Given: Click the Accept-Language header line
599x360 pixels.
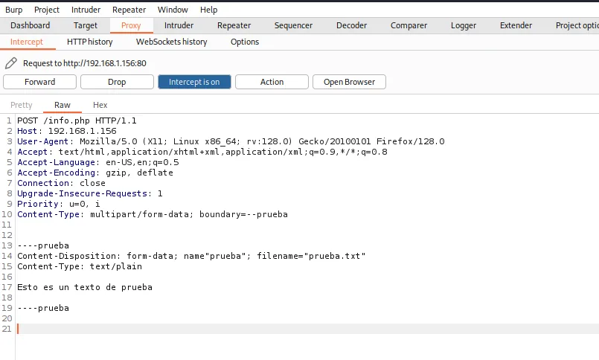Looking at the screenshot, I should 97,162.
